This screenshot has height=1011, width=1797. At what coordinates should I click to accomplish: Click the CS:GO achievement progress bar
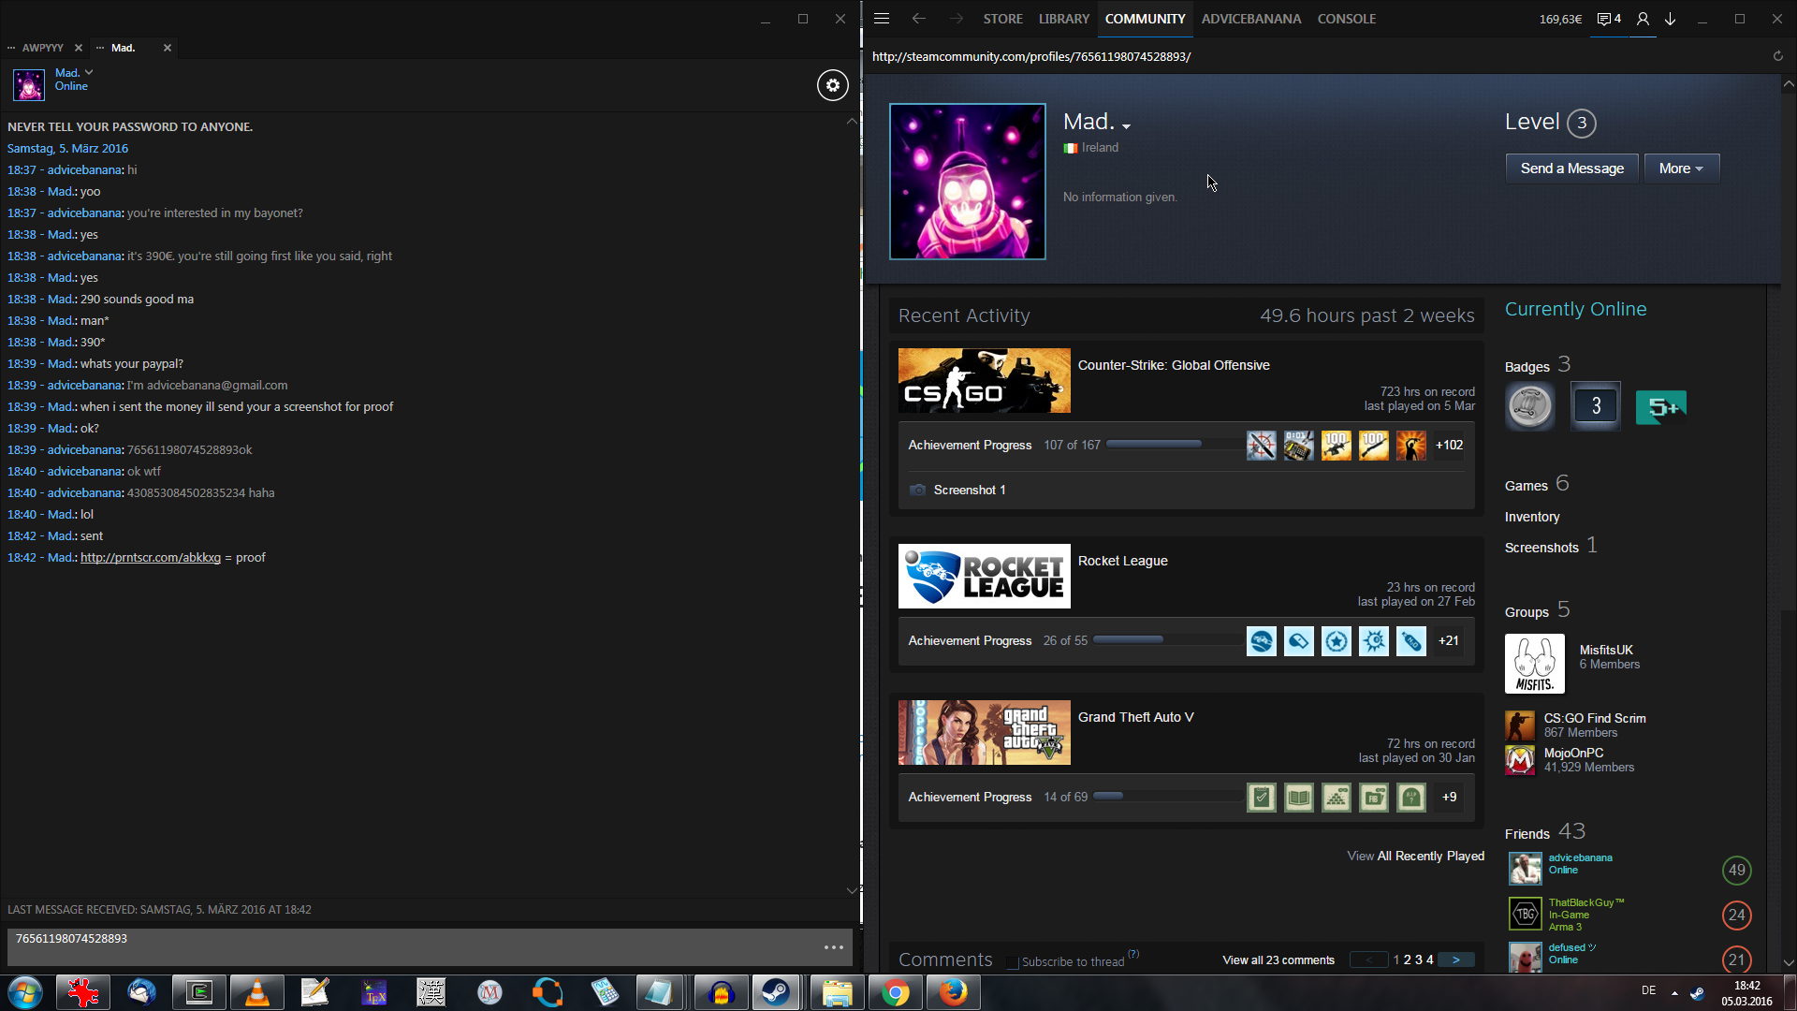click(x=1174, y=445)
